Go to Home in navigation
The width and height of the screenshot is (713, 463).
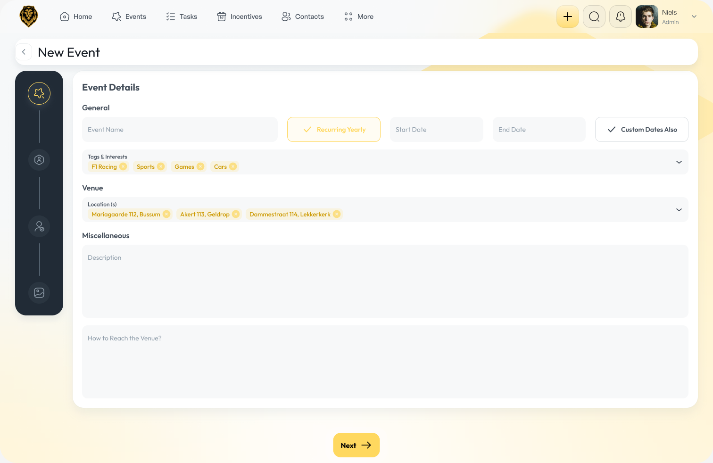click(x=76, y=17)
